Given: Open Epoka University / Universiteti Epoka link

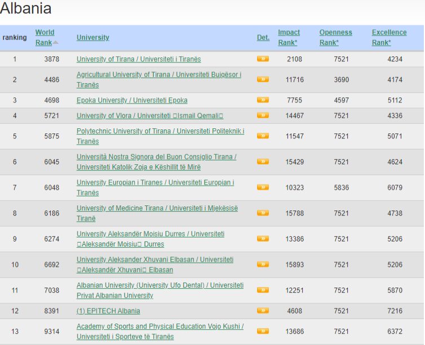Looking at the screenshot, I should [x=132, y=100].
